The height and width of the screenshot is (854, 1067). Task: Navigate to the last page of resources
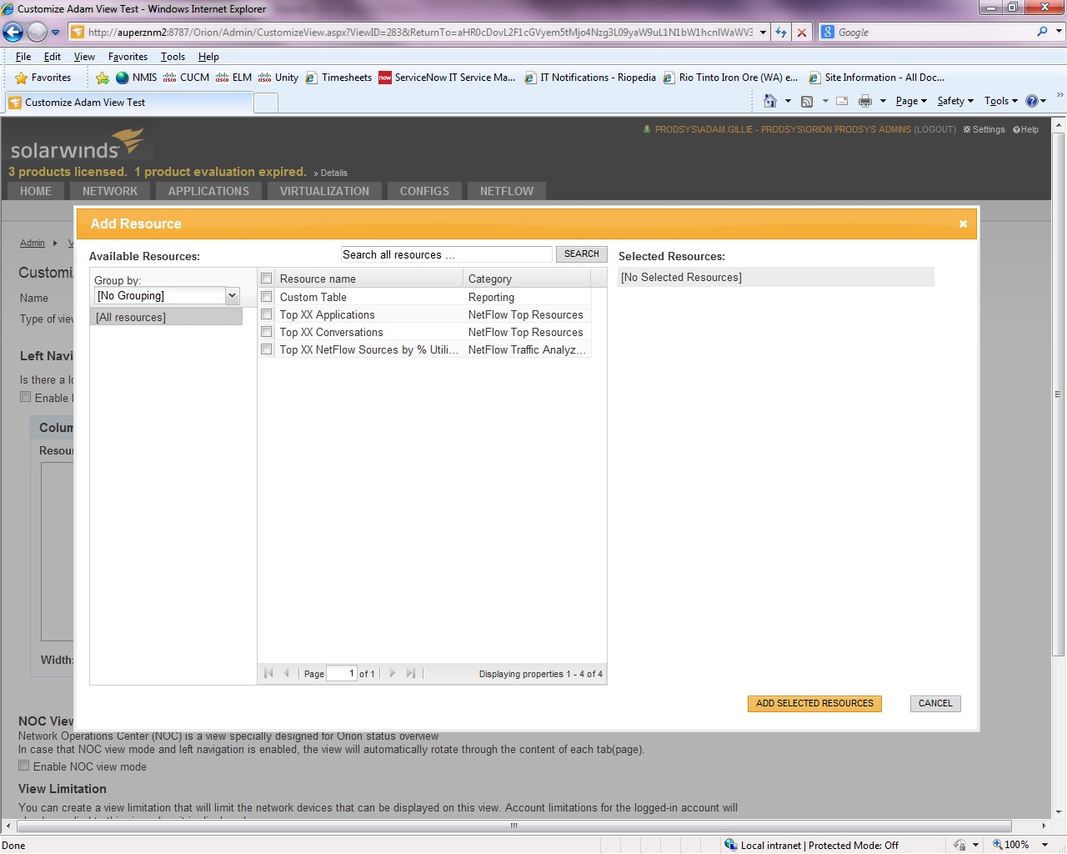pyautogui.click(x=411, y=673)
